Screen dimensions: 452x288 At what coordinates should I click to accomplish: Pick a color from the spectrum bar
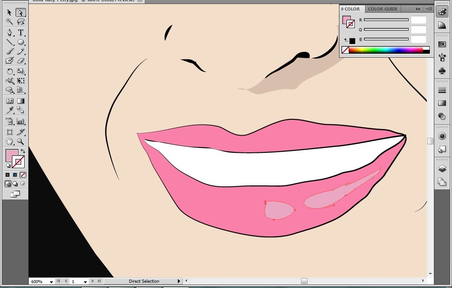tap(386, 50)
